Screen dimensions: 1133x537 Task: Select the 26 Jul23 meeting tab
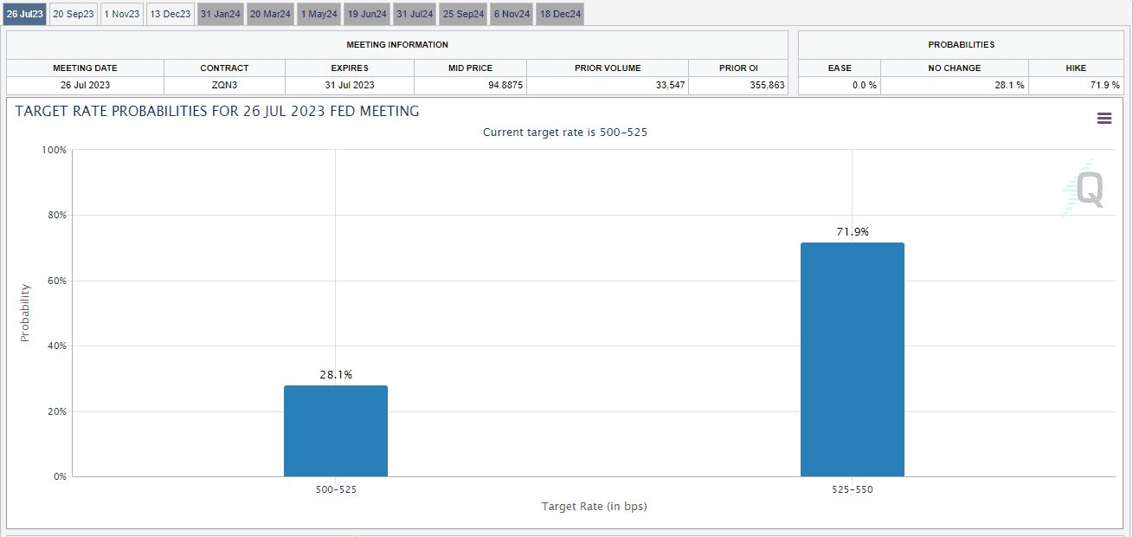pyautogui.click(x=24, y=14)
